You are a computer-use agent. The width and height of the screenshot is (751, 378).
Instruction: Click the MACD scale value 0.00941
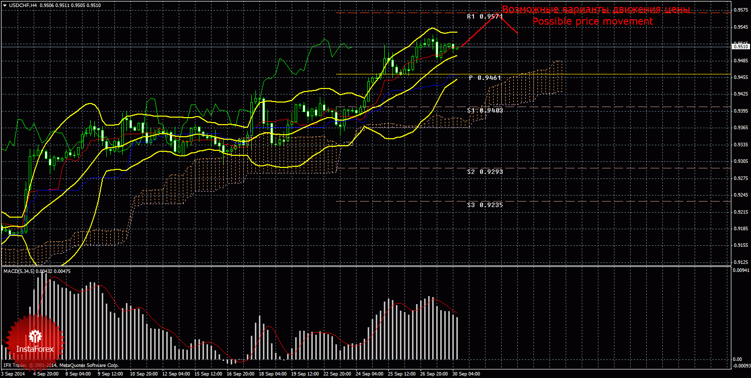(740, 271)
